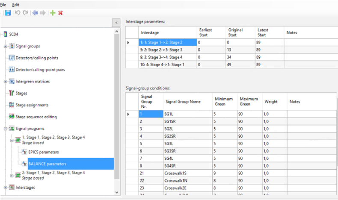This screenshot has height=200, width=338.
Task: Expand the Signal groups tree node
Action: coord(5,46)
